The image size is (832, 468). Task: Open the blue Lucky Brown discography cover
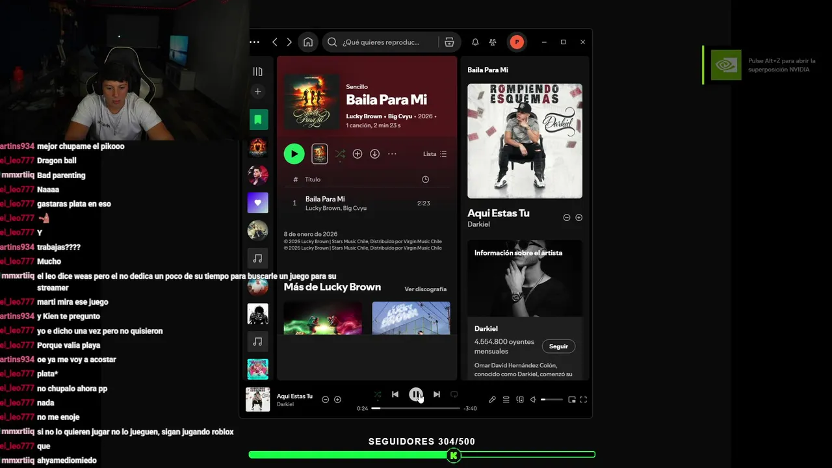pyautogui.click(x=411, y=318)
